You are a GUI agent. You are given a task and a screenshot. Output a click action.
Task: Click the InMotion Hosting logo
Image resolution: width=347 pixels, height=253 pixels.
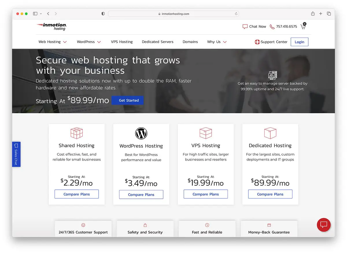pos(51,27)
